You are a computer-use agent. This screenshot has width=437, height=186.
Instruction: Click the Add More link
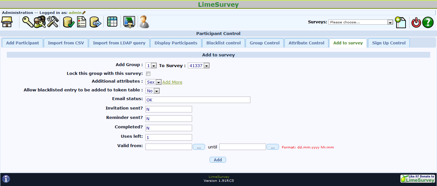click(172, 82)
